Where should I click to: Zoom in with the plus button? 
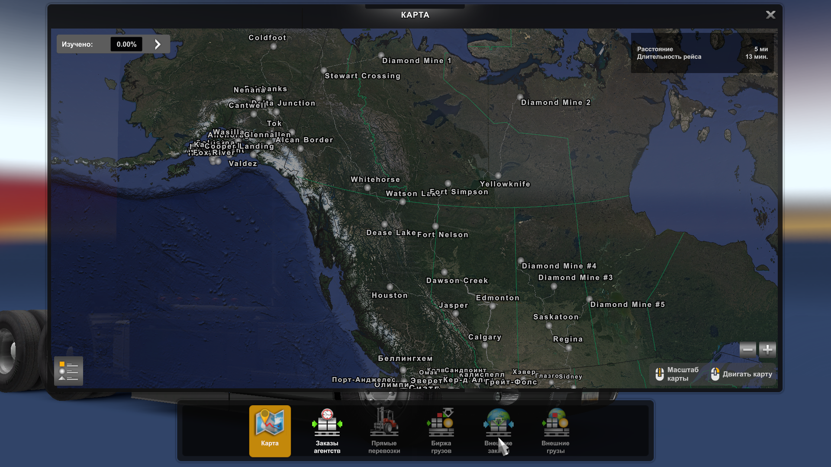tap(767, 349)
